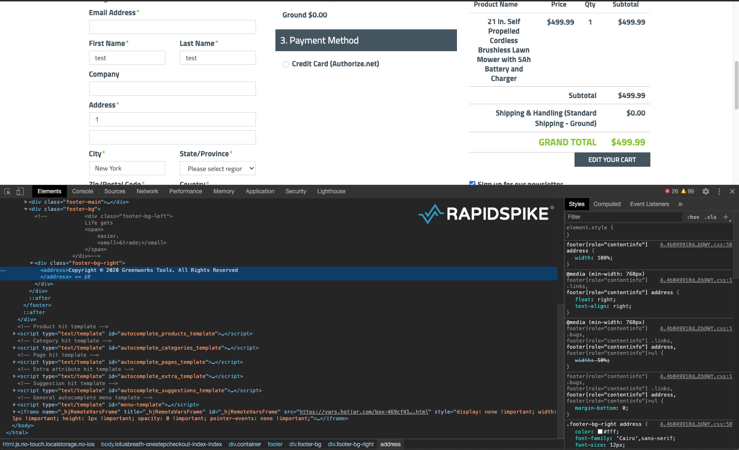739x450 pixels.
Task: Click the yellow warning count icon
Action: pos(684,191)
